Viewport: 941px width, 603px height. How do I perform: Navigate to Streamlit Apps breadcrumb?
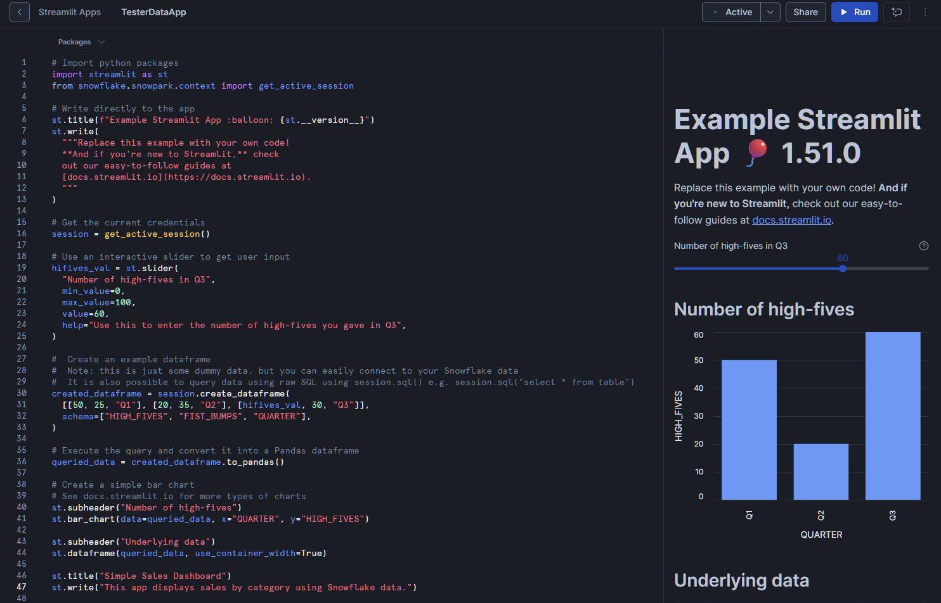[70, 12]
